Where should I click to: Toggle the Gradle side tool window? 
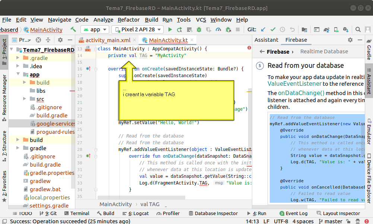click(369, 50)
